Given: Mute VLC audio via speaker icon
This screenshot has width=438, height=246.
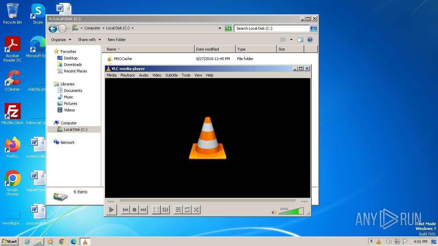Looking at the screenshot, I should pyautogui.click(x=274, y=213).
